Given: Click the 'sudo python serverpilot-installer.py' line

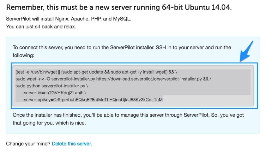Looking at the screenshot, I should coord(52,86).
